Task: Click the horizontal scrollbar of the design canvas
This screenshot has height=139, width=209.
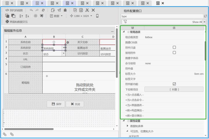Action: coord(29,129)
